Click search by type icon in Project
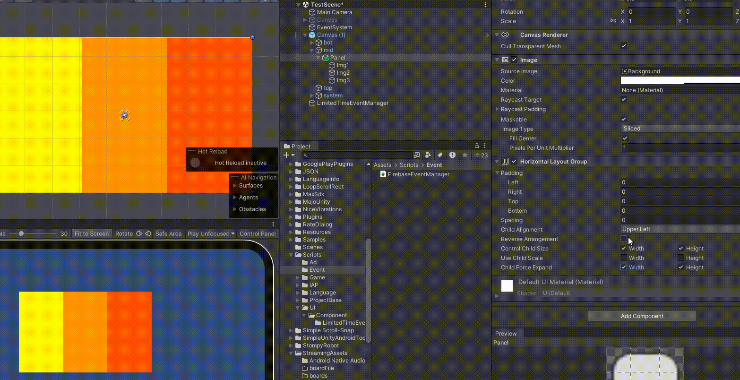 coord(428,155)
